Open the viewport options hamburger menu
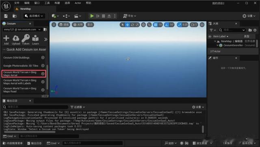The width and height of the screenshot is (260, 147). (54, 25)
